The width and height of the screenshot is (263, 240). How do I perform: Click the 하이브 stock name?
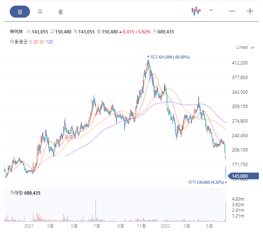point(16,31)
